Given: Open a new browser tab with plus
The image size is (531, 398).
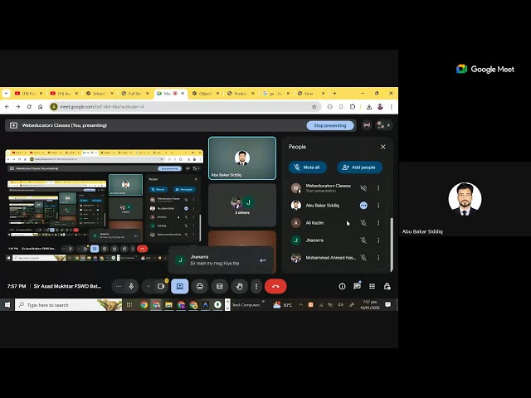Looking at the screenshot, I should point(334,93).
